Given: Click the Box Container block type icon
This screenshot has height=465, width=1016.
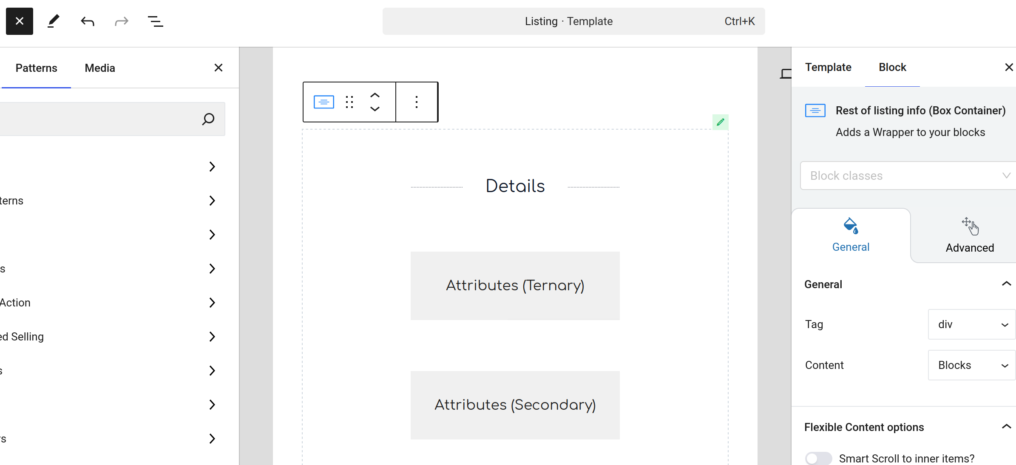Looking at the screenshot, I should click(324, 102).
